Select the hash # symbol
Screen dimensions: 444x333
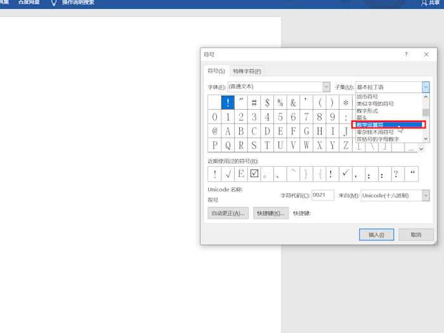click(x=254, y=102)
